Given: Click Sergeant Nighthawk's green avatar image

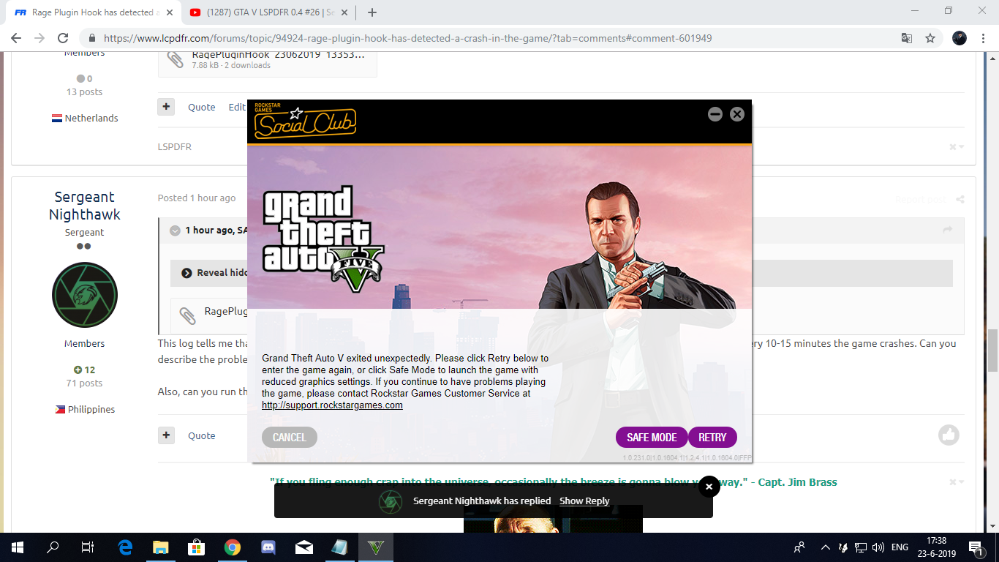Looking at the screenshot, I should coord(85,295).
